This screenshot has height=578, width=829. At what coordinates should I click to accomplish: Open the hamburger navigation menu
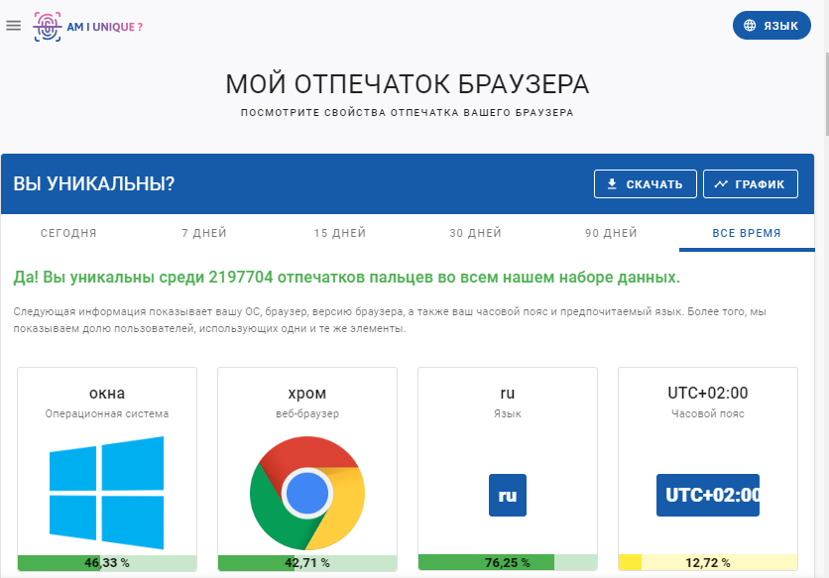pyautogui.click(x=14, y=26)
